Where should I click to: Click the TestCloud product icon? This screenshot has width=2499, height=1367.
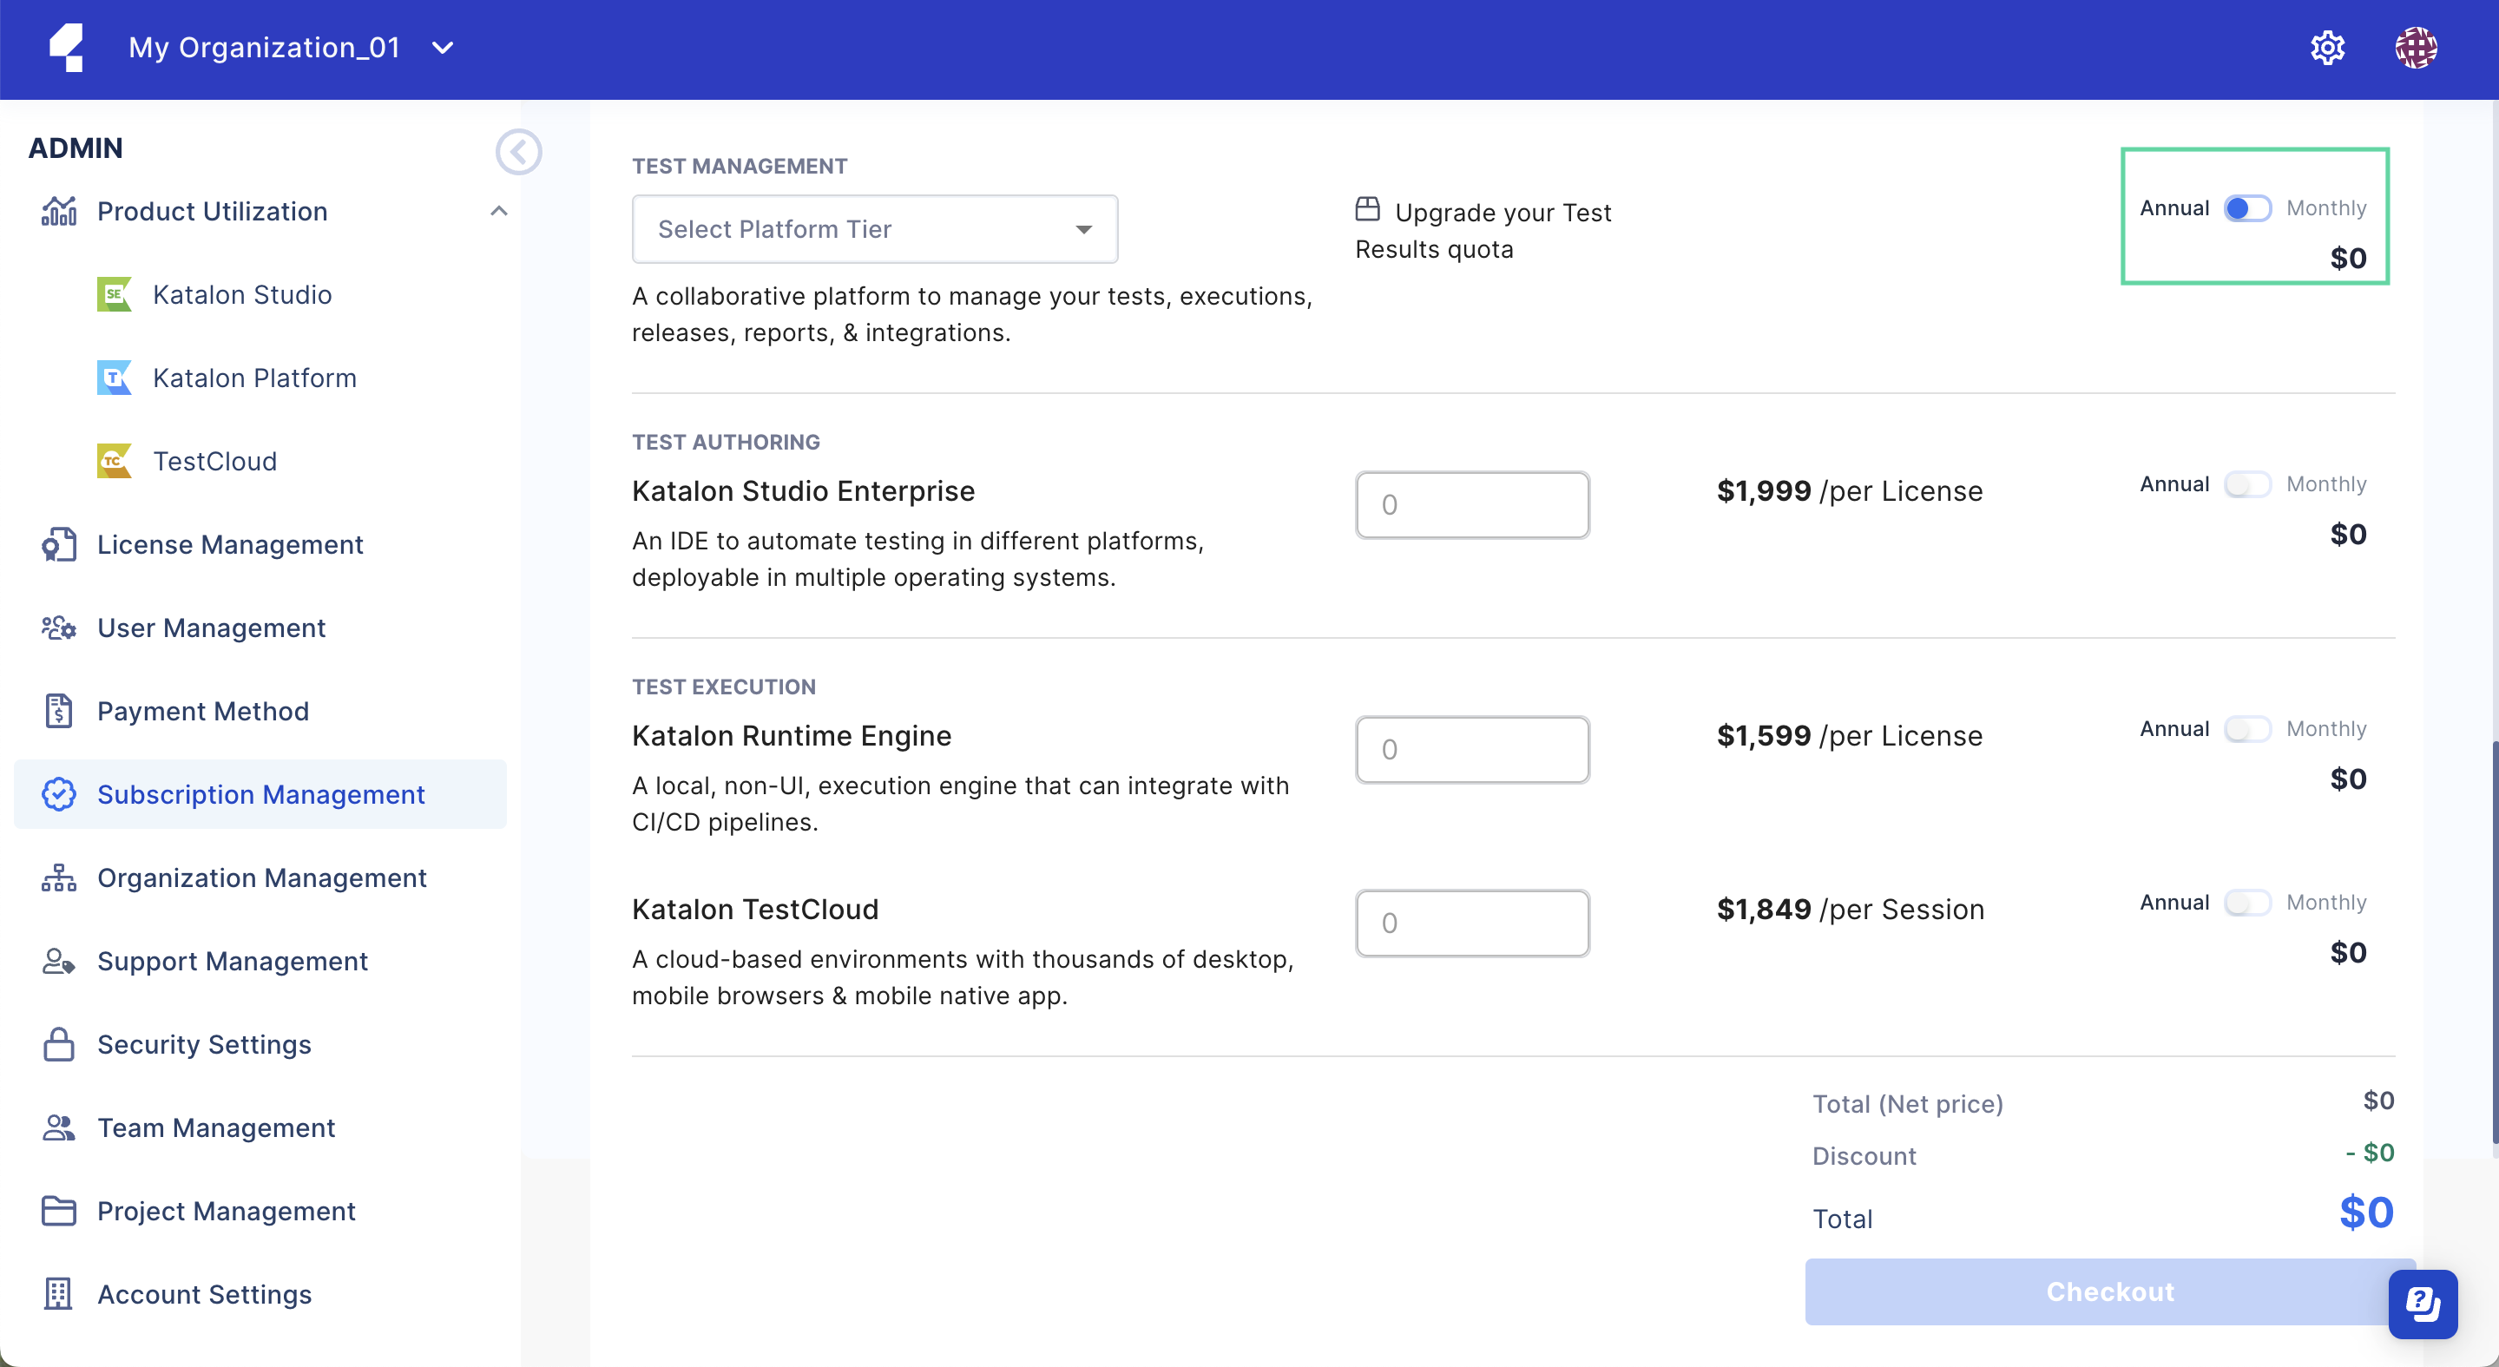coord(114,461)
